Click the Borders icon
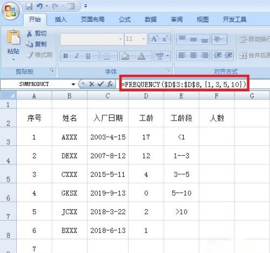Image resolution: width=270 pixels, height=253 pixels. [106, 56]
